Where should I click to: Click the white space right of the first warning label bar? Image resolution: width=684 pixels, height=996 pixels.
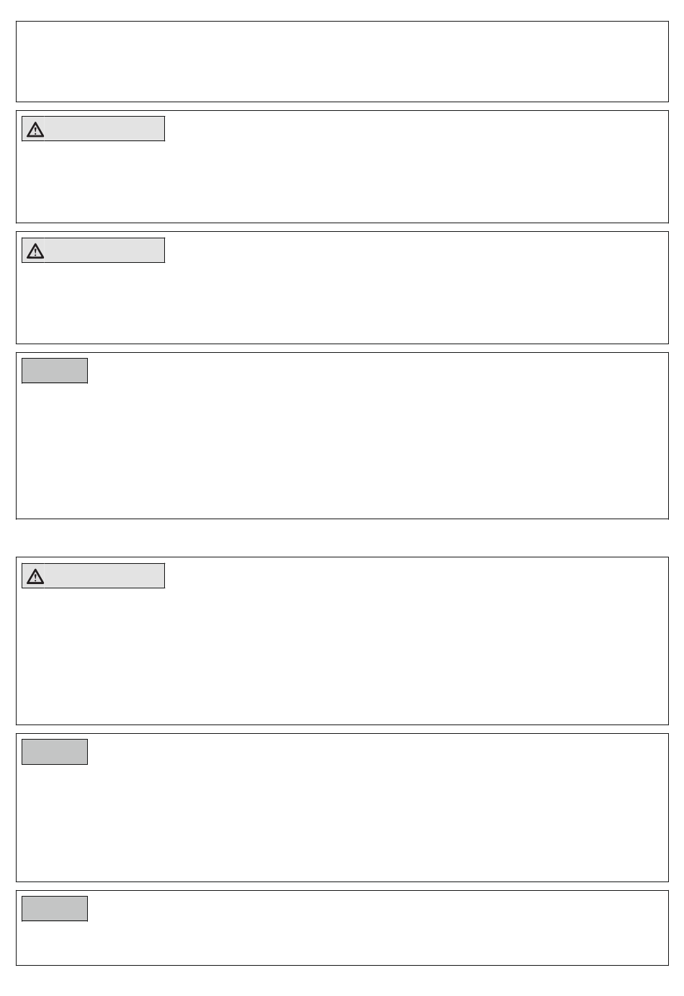pos(416,129)
